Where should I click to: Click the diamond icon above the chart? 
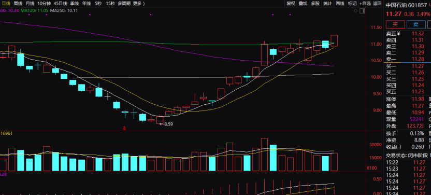coord(356,11)
